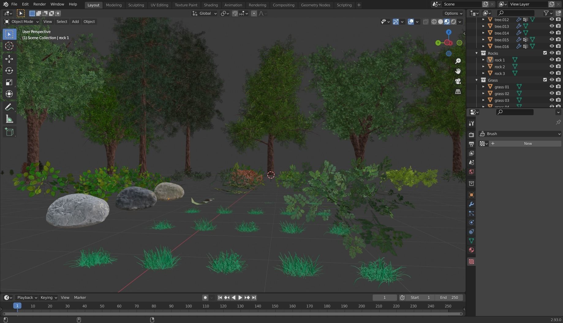Screen dimensions: 563x323
Task: Select the Move tool in the viewport toolbar
Action: pyautogui.click(x=9, y=59)
